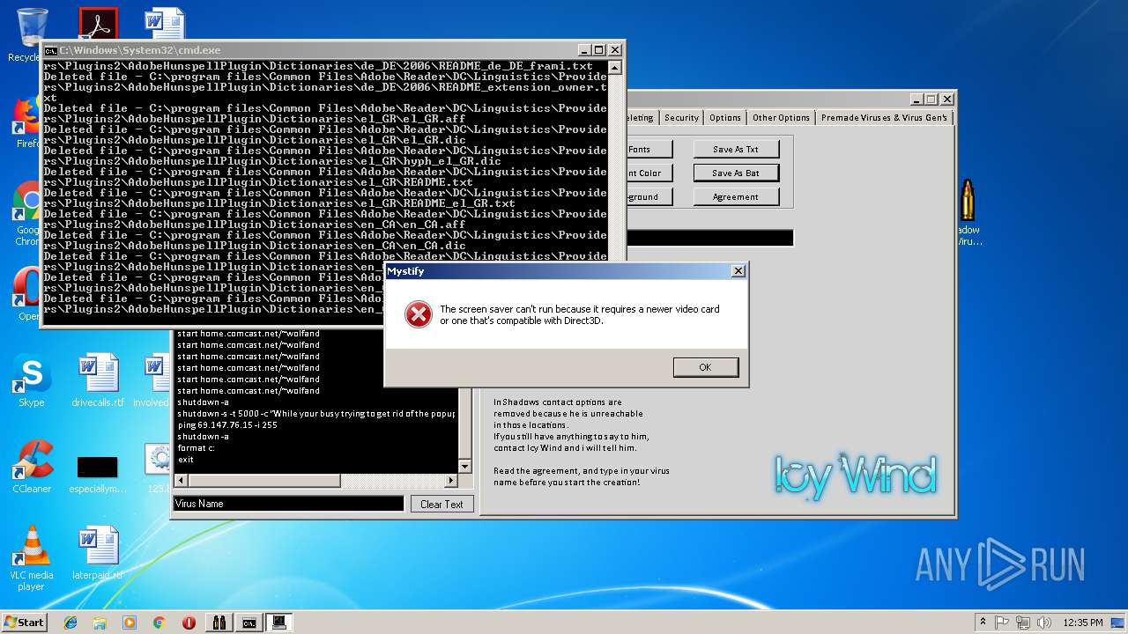Switch to the Mystify screen saver taskbar item
Screen dimensions: 1128x634
click(x=279, y=623)
